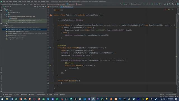Open the SDK Manager toolbar icon

point(170,4)
